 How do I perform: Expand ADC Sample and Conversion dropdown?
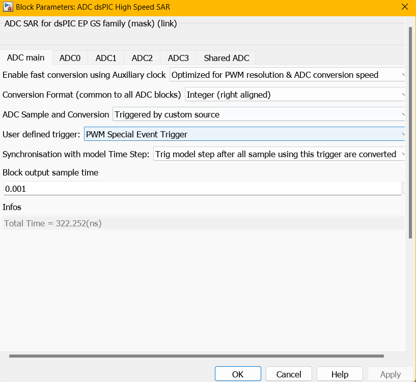(258, 114)
